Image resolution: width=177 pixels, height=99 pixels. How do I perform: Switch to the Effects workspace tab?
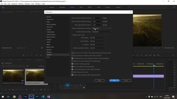coord(90,7)
